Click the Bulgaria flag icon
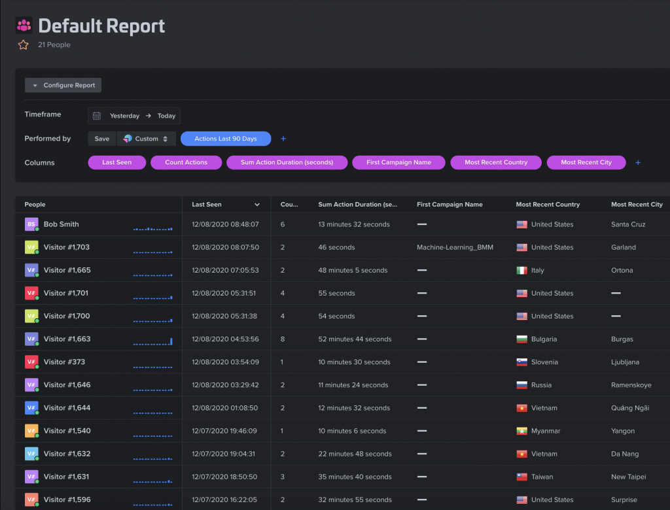Screen dimensions: 670x510 point(521,339)
